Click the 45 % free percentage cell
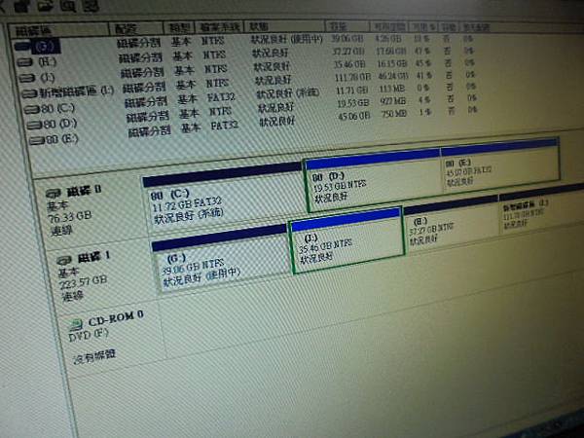Screen dimensions: 584x438 point(422,63)
